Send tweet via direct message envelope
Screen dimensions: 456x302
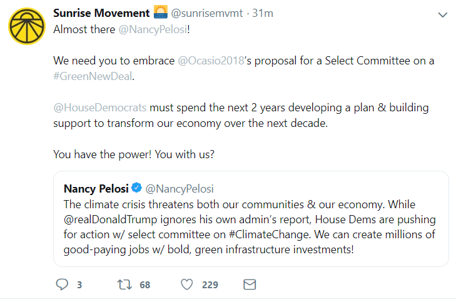point(249,284)
